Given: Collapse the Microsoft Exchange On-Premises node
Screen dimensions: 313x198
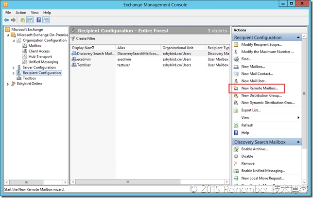Looking at the screenshot, I should [8, 35].
